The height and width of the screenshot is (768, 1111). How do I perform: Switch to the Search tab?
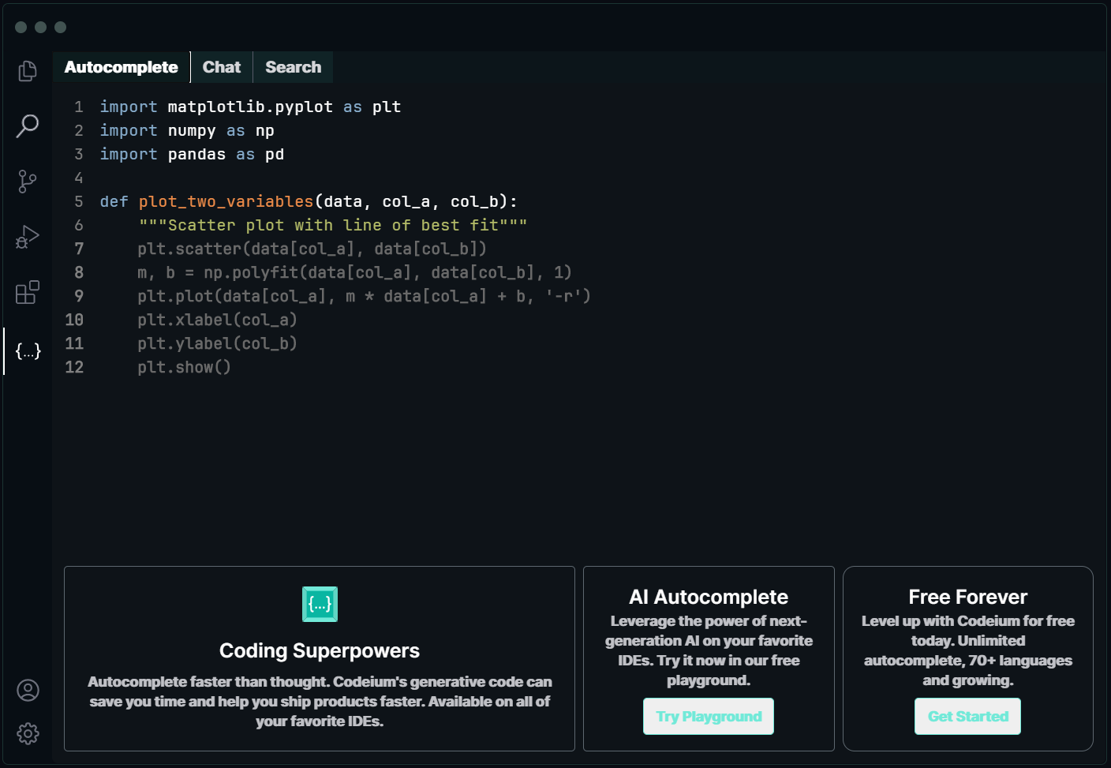[294, 67]
